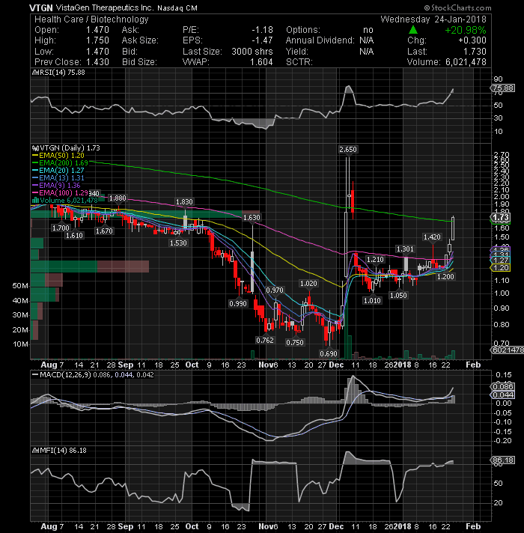Click the 1.630 price label
524x533 pixels.
click(x=252, y=218)
